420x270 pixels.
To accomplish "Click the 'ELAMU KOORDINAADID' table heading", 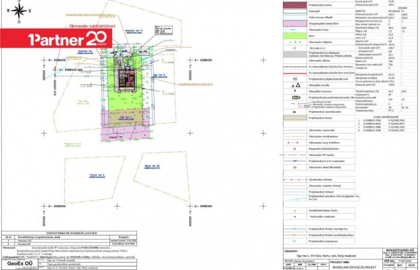I will point(386,117).
